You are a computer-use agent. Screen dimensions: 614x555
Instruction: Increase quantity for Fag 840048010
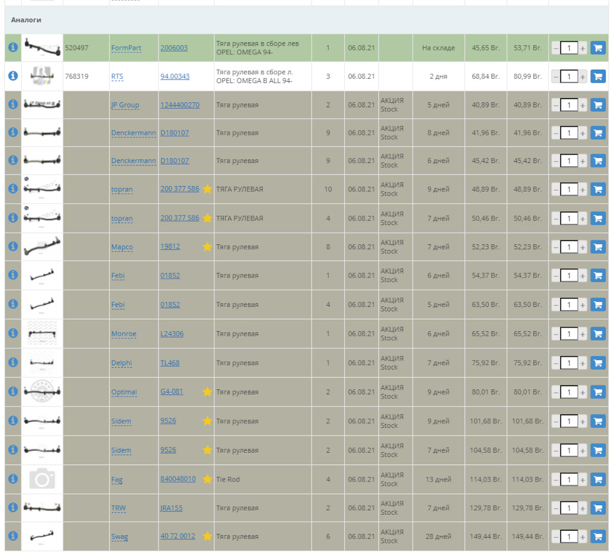click(x=583, y=480)
